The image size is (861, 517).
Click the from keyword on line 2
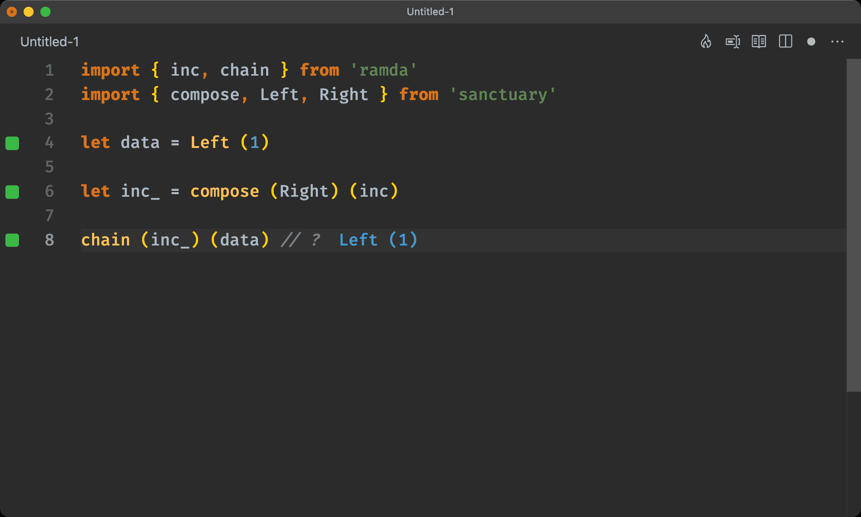419,95
